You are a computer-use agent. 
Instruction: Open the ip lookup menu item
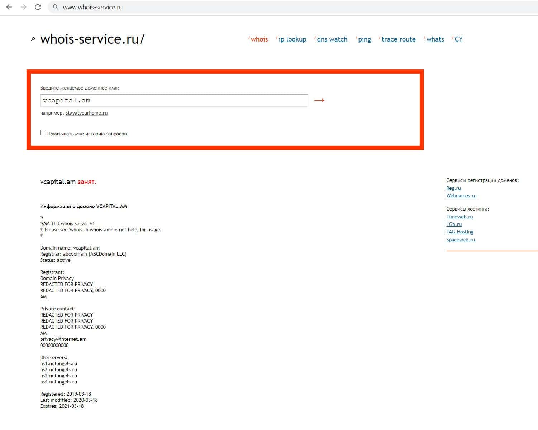coord(292,39)
